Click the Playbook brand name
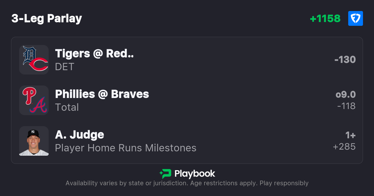 point(195,174)
